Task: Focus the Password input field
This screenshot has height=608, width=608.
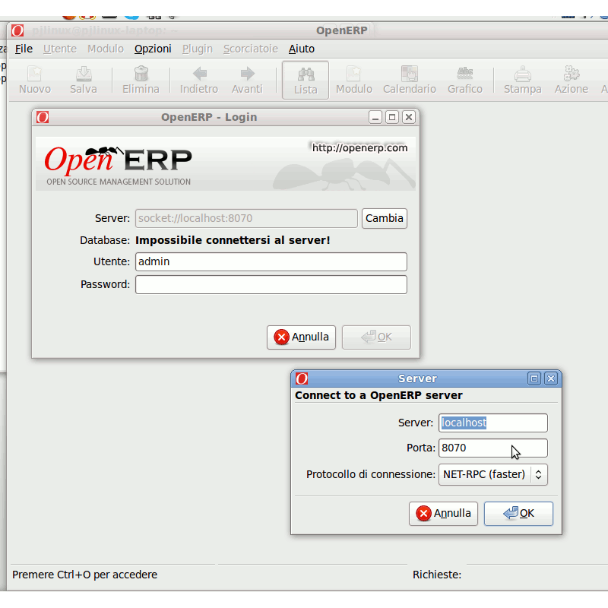Action: point(271,284)
